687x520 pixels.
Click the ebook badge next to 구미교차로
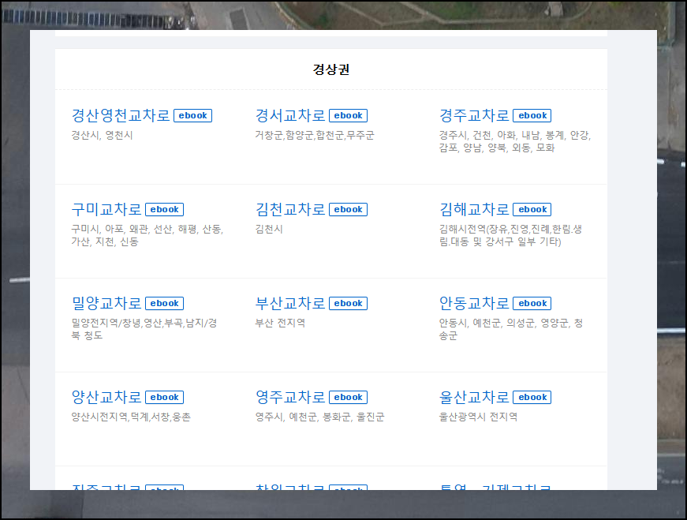coord(165,210)
